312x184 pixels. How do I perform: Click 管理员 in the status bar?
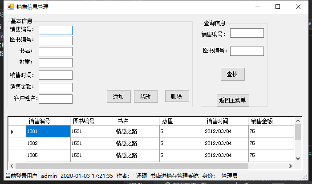(x=229, y=176)
